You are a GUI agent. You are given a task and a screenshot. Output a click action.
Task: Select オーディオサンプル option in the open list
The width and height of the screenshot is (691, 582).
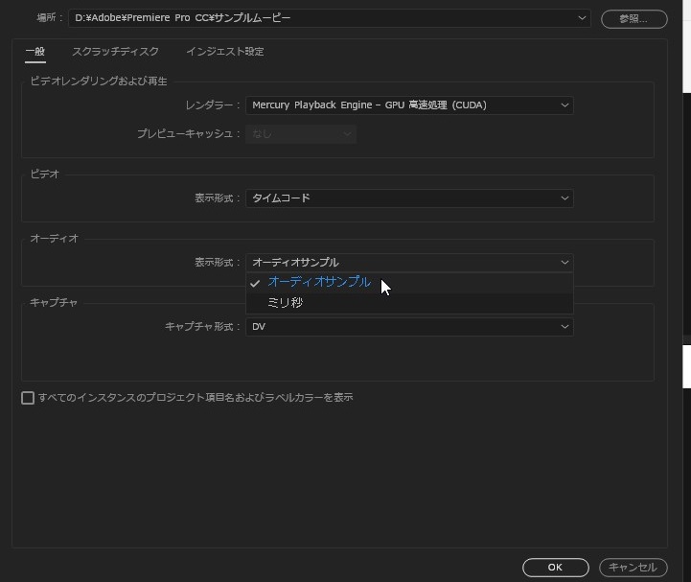click(319, 283)
